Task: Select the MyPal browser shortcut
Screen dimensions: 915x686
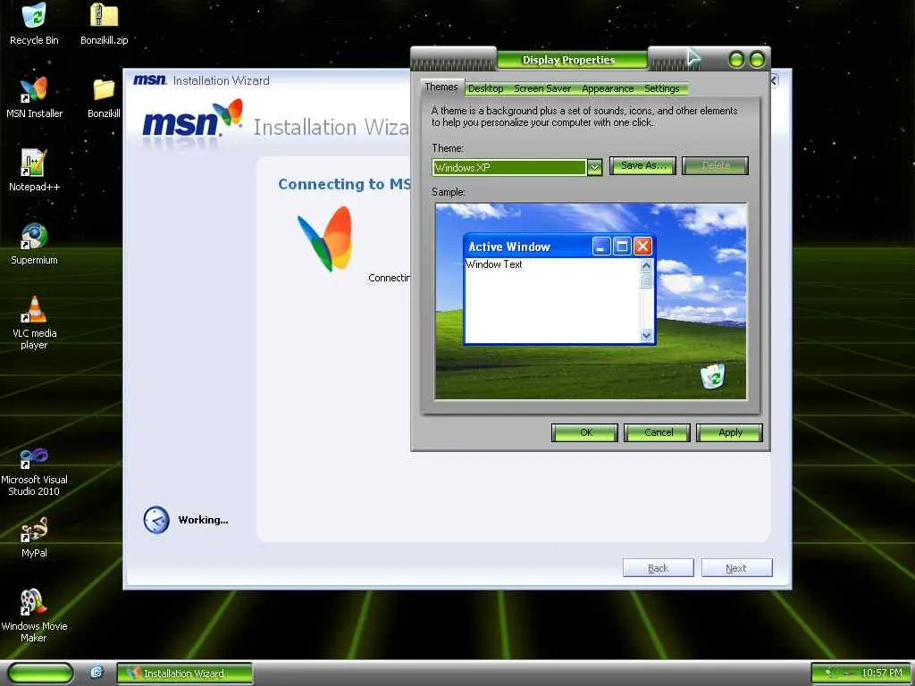Action: pyautogui.click(x=34, y=537)
